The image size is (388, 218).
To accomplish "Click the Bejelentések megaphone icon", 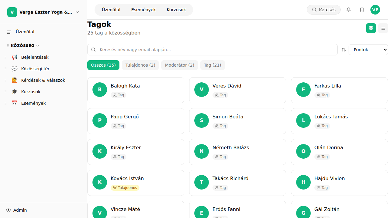I will [14, 57].
